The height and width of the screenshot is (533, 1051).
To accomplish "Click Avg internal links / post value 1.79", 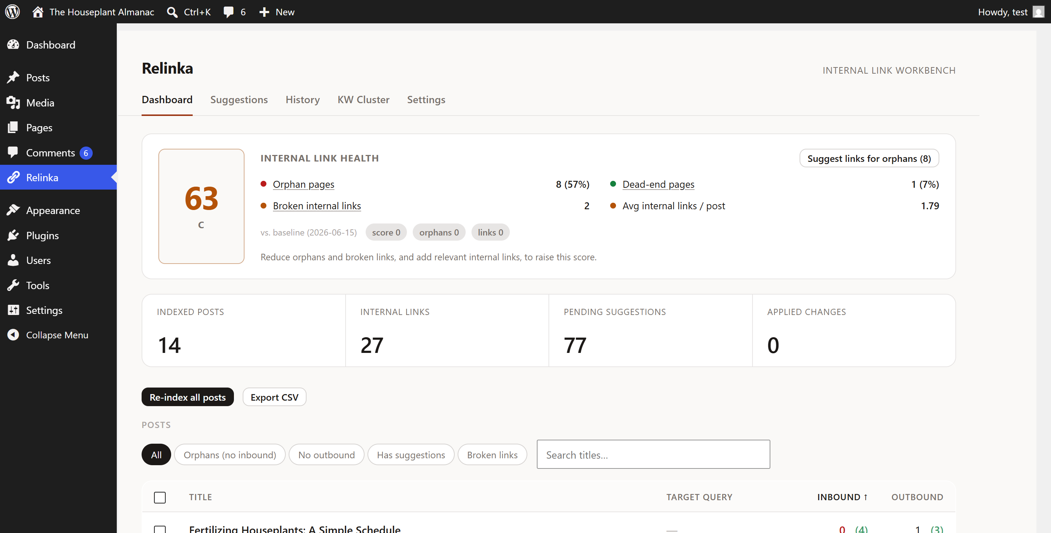I will point(930,206).
